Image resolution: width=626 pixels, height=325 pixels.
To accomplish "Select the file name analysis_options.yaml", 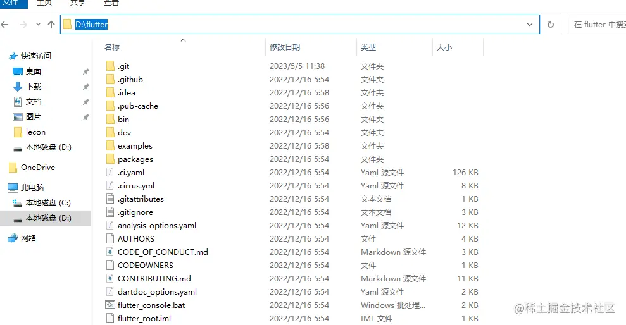I will point(157,226).
